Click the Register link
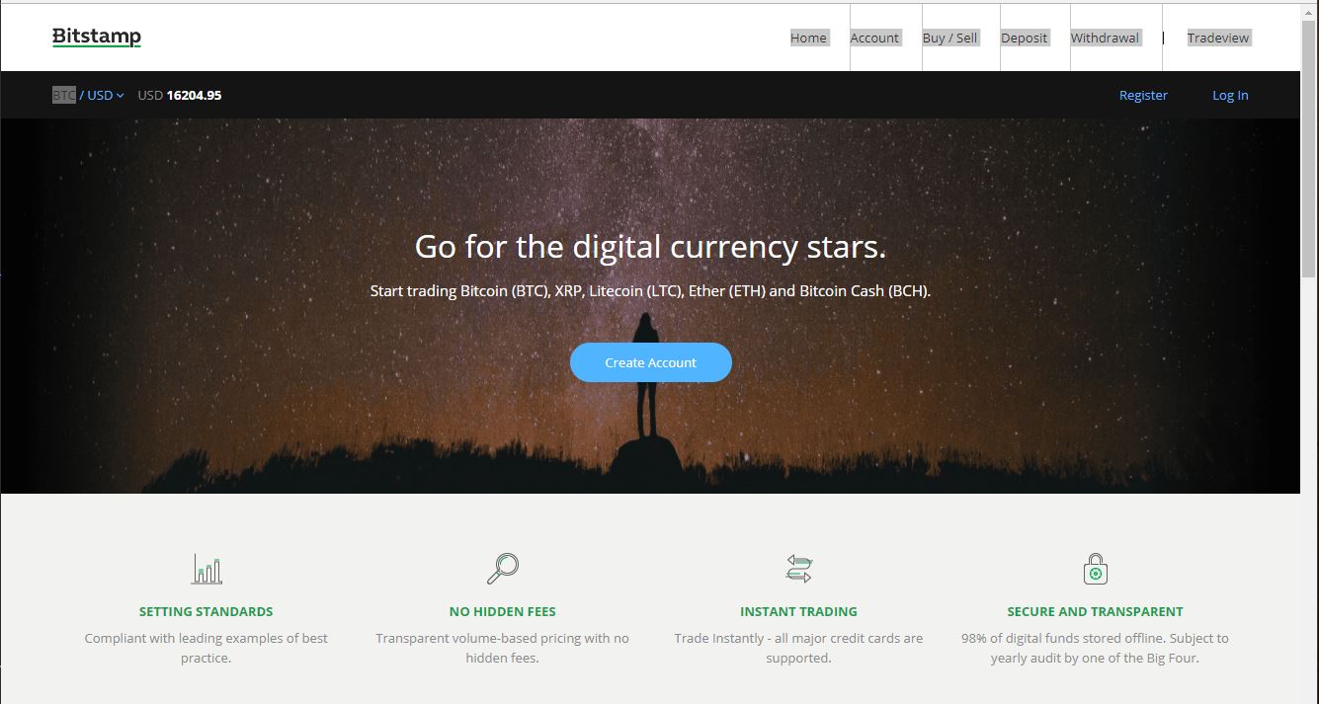The image size is (1319, 704). pyautogui.click(x=1143, y=95)
